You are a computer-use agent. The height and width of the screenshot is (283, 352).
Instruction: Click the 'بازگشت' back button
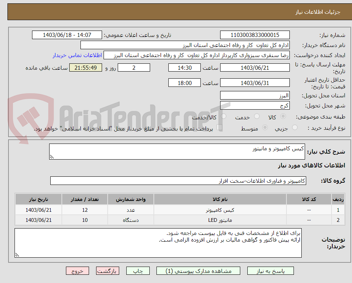pos(108,271)
